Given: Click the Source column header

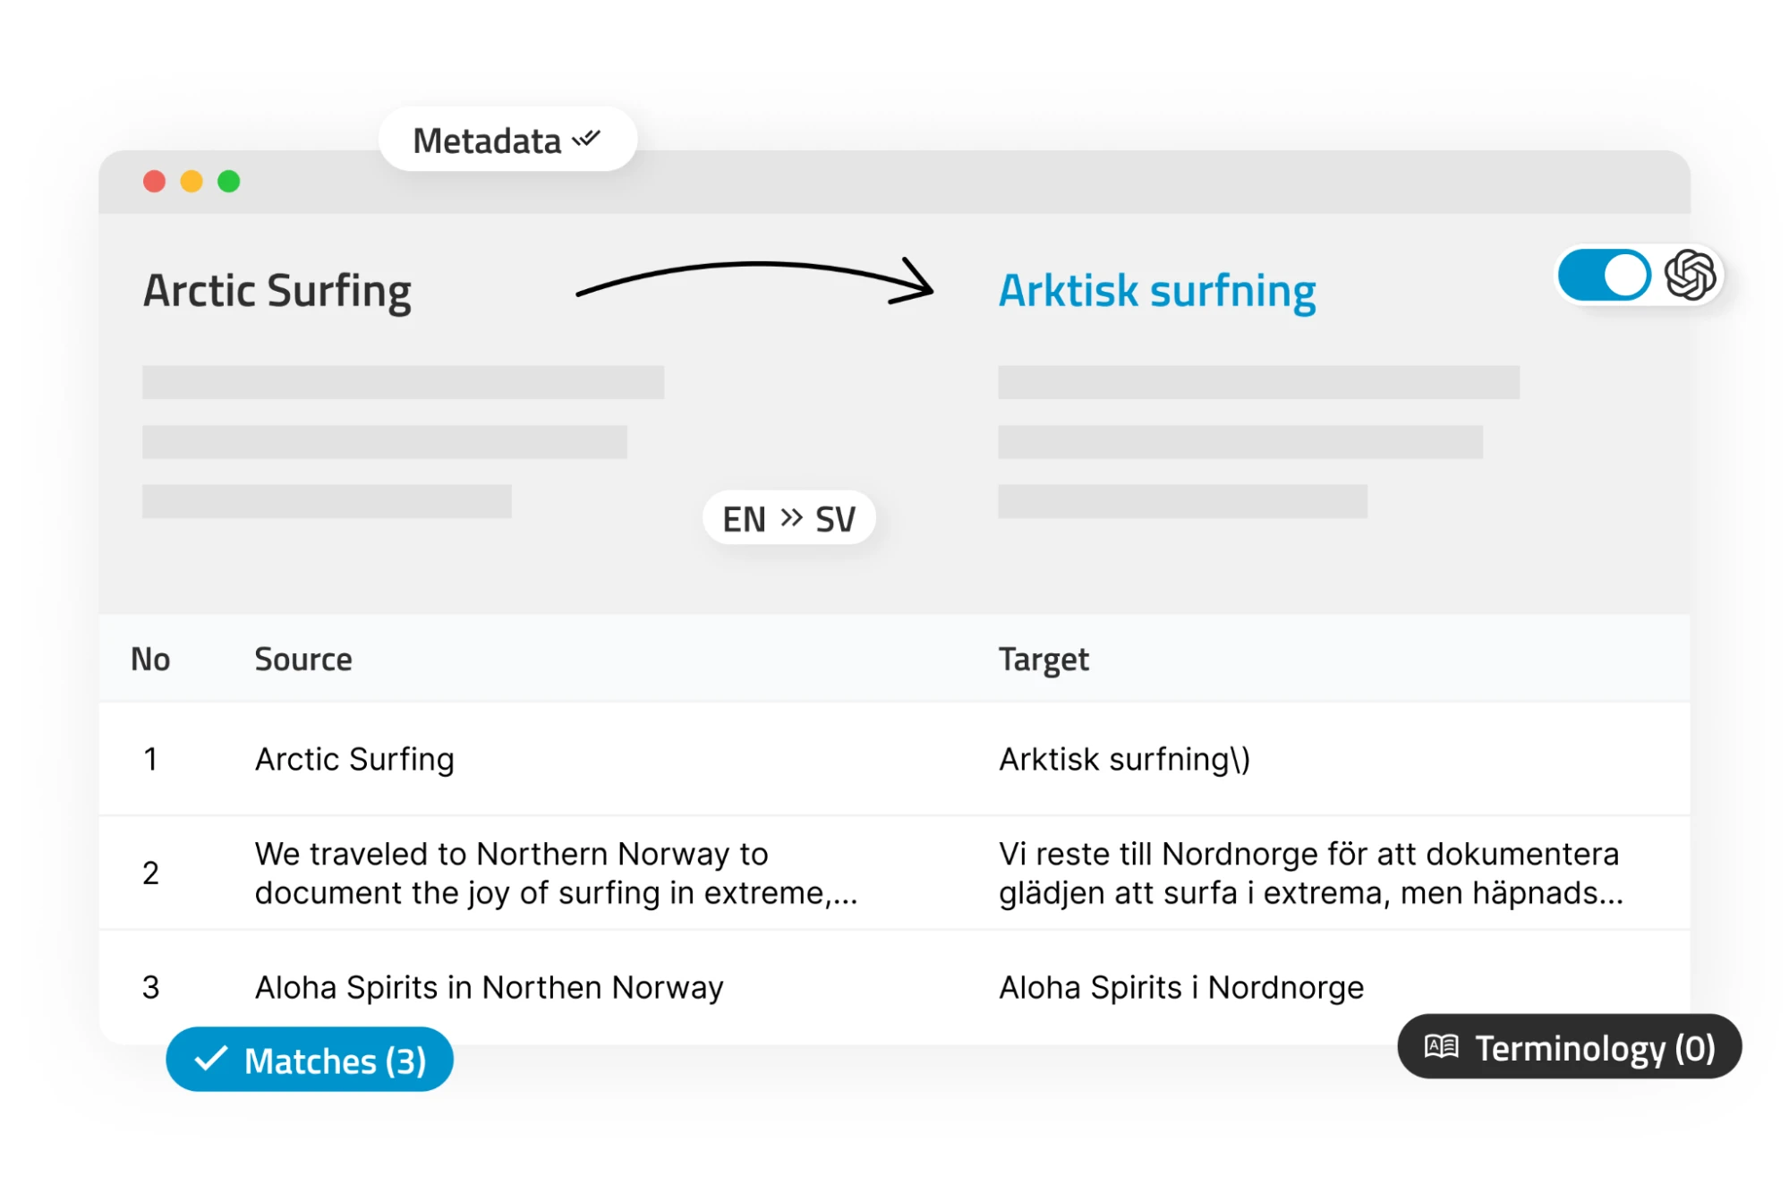Looking at the screenshot, I should click(x=303, y=660).
